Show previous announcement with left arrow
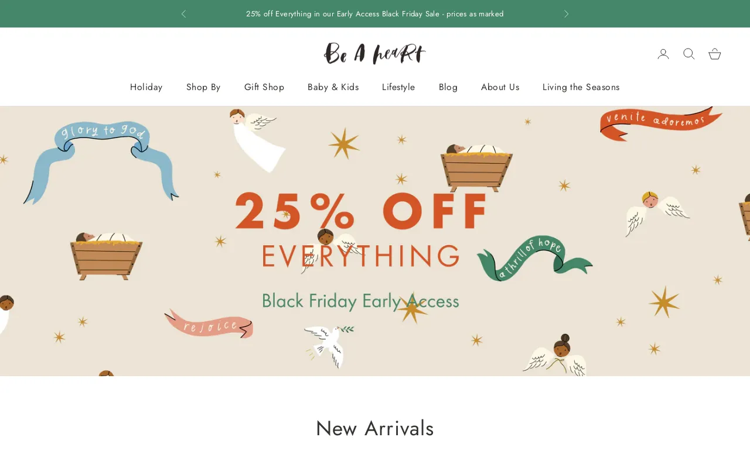 click(183, 14)
